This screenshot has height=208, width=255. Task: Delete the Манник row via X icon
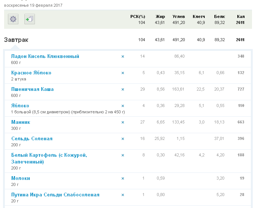122,122
